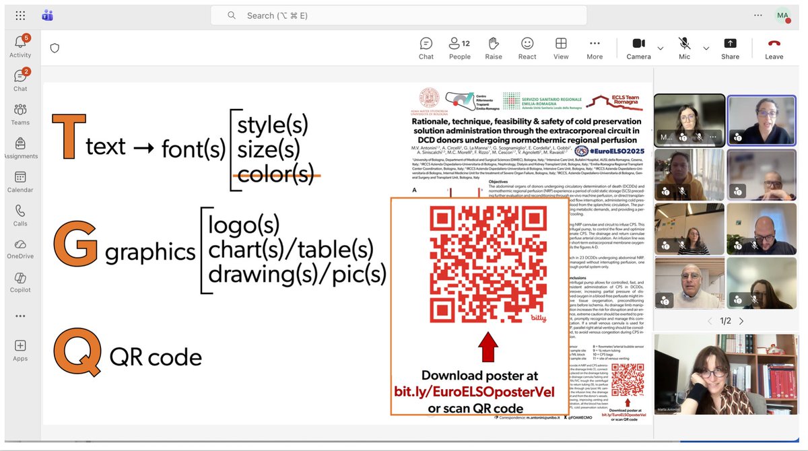Image resolution: width=808 pixels, height=451 pixels.
Task: Toggle the Mic mute state
Action: (x=685, y=48)
